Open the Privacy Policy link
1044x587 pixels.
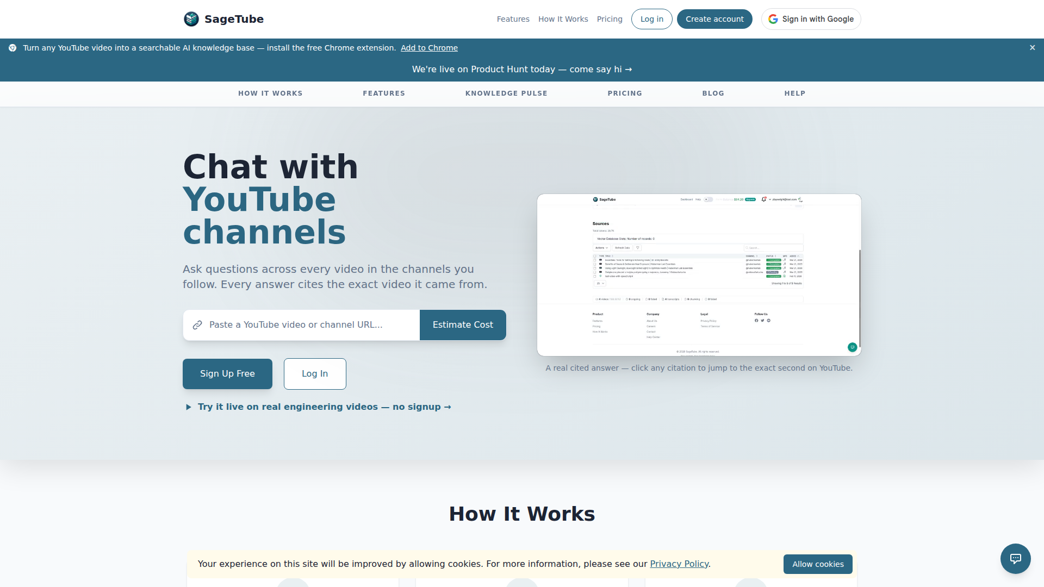679,564
